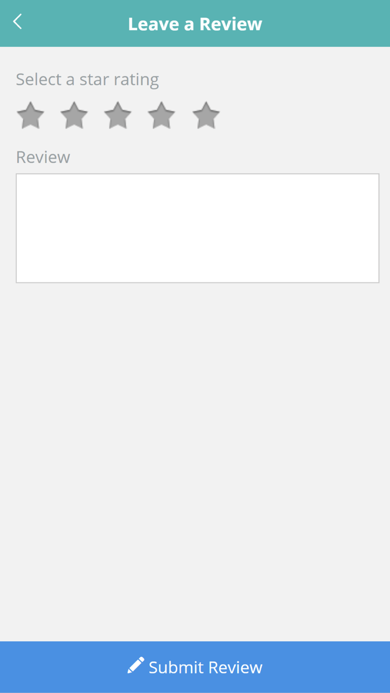The image size is (390, 693).
Task: Set a five-star rating with the last star
Action: (206, 115)
